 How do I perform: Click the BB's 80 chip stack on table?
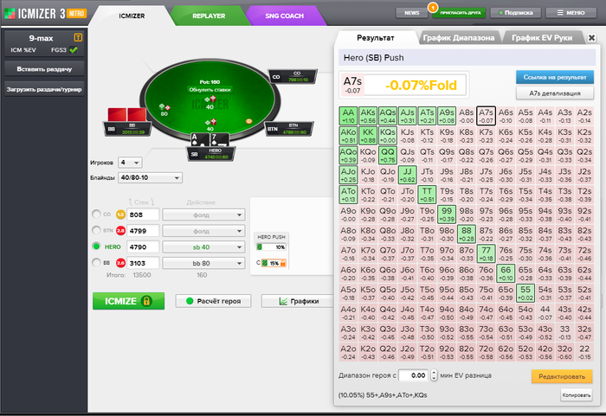[x=164, y=110]
